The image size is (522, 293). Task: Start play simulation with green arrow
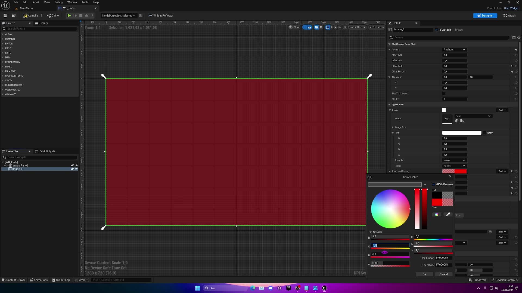pos(69,15)
